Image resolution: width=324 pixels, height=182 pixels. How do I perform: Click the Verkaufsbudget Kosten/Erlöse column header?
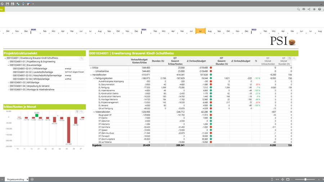[x=139, y=61]
